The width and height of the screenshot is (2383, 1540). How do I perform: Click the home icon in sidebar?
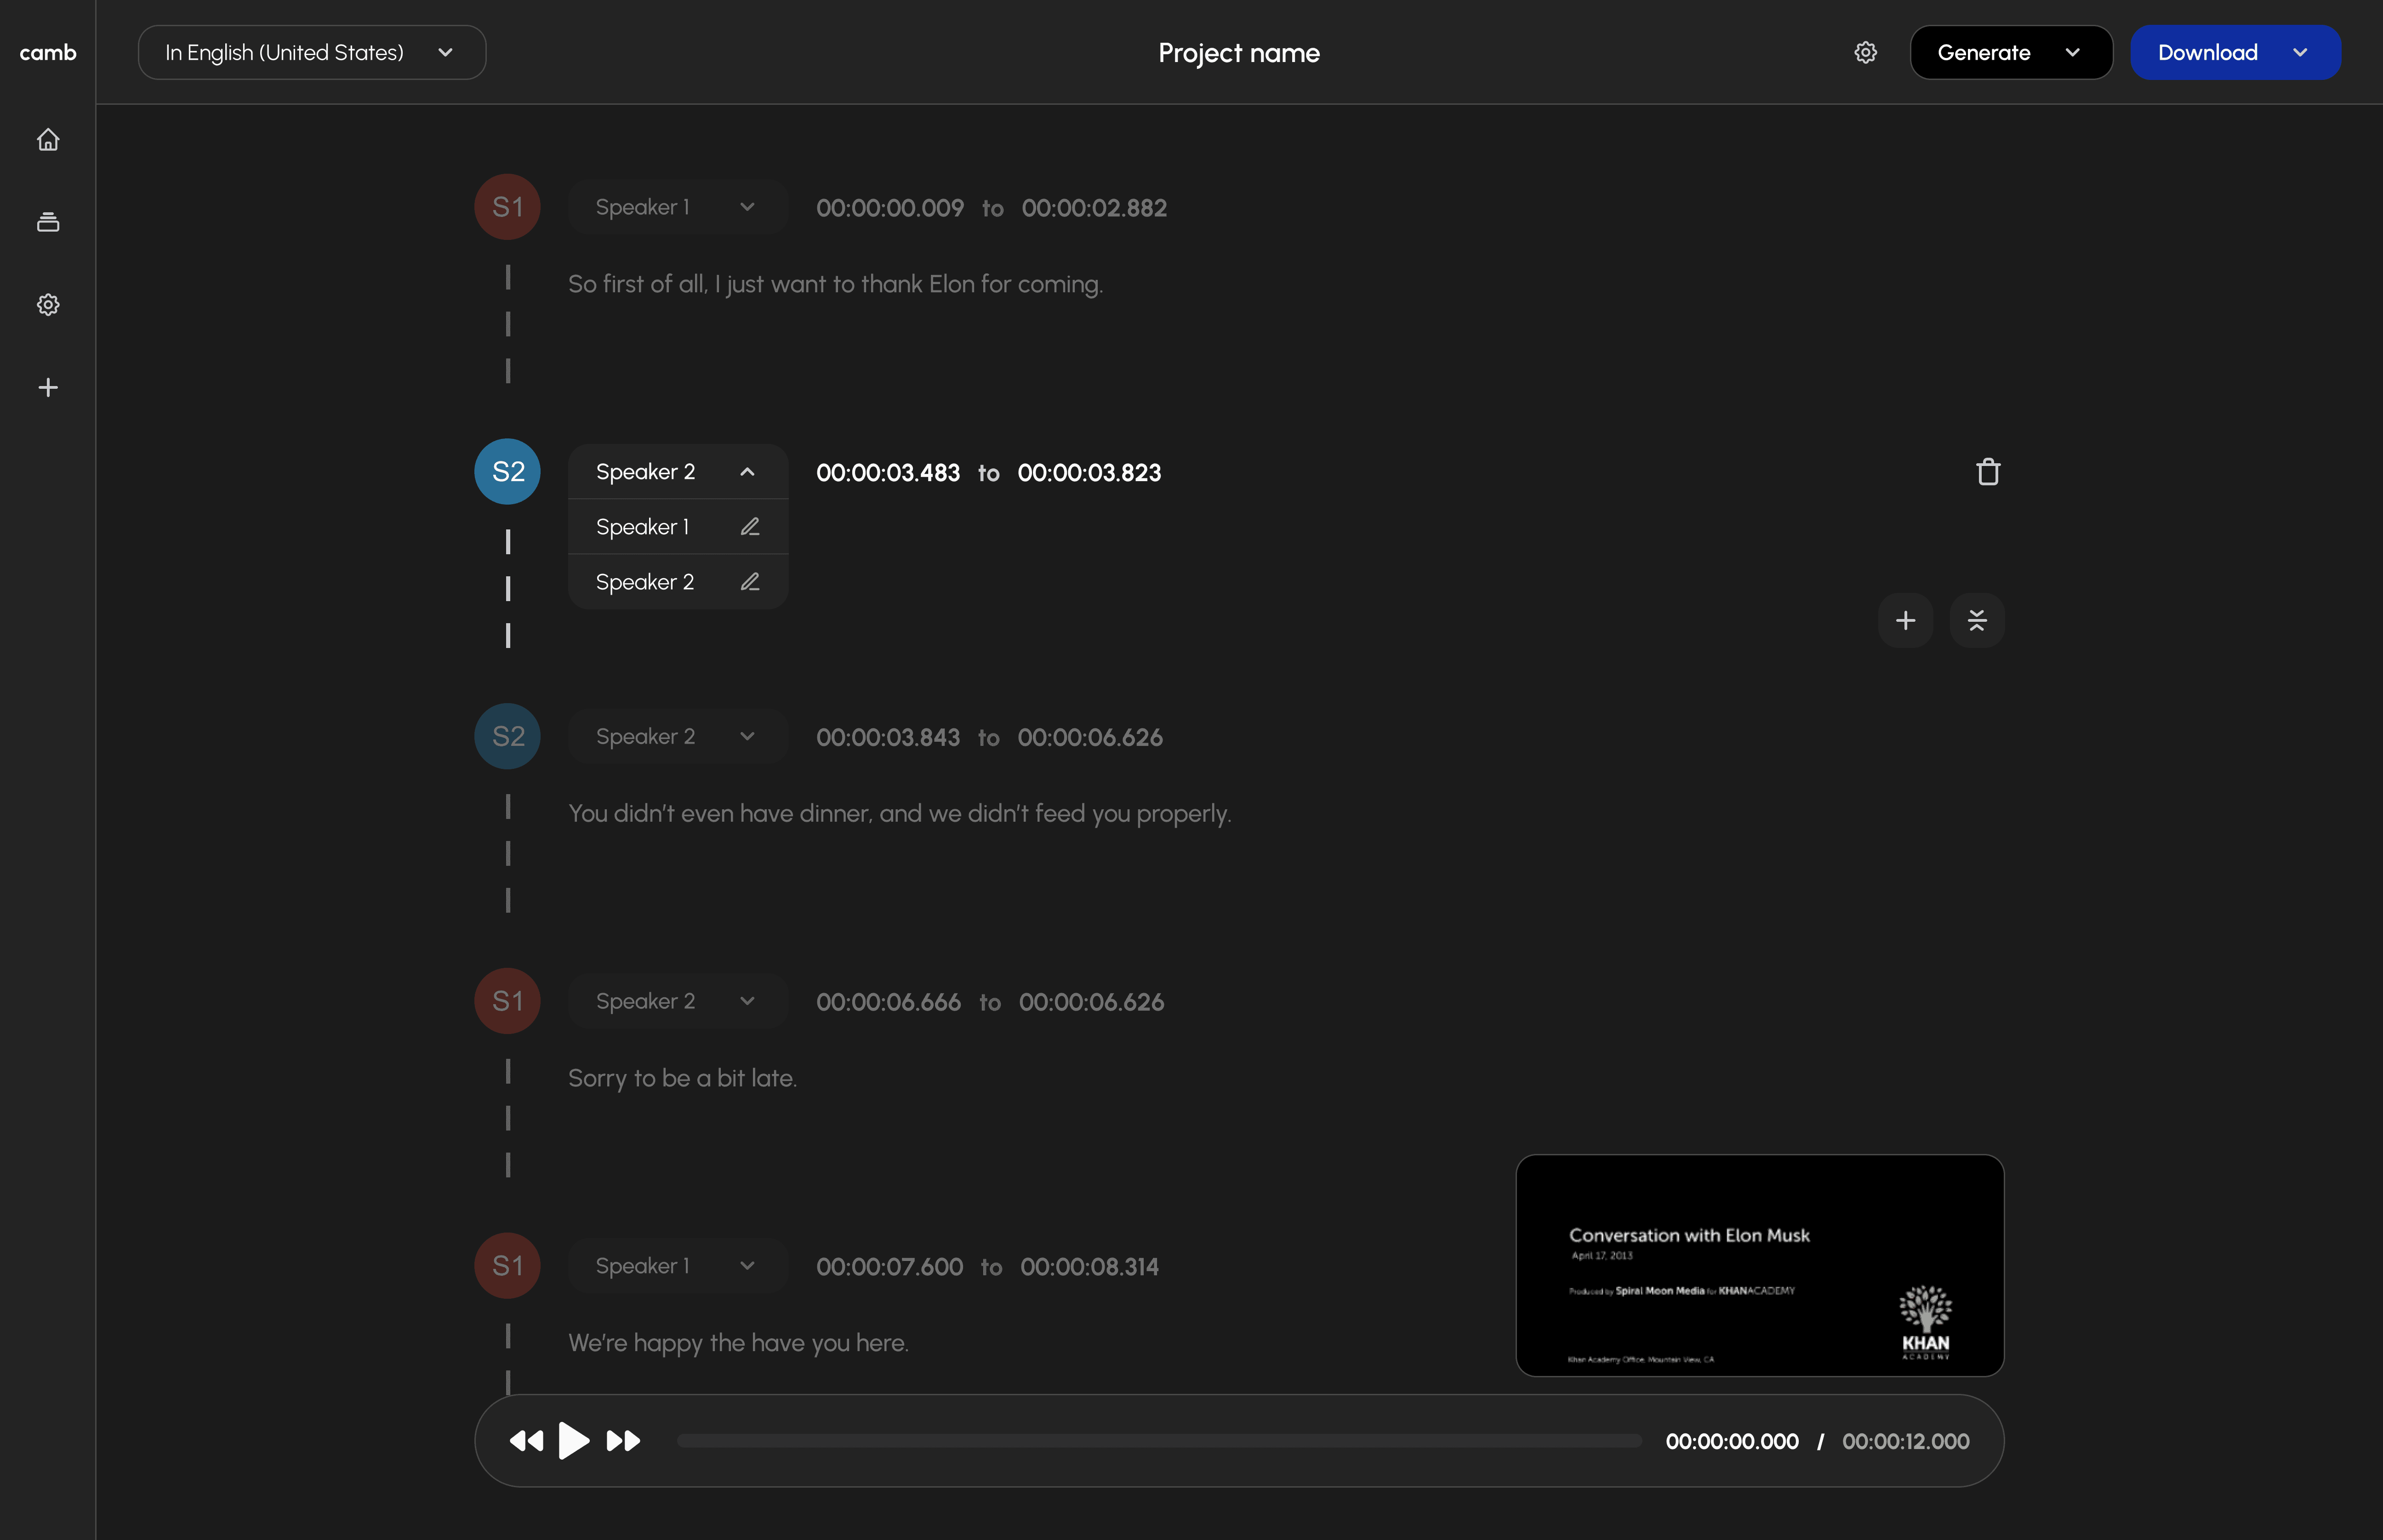48,140
